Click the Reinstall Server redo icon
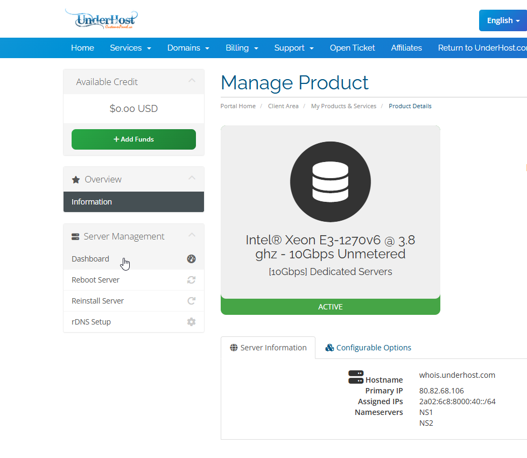 click(191, 301)
